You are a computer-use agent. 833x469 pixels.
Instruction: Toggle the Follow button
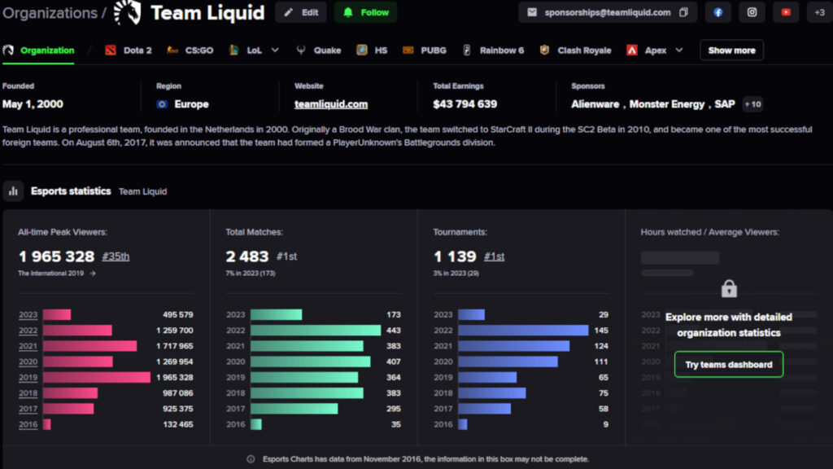click(x=364, y=12)
